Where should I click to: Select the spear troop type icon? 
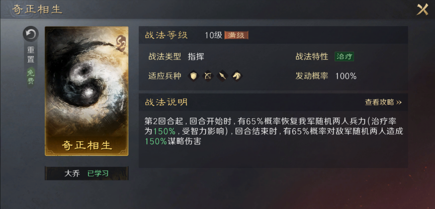[x=222, y=76]
